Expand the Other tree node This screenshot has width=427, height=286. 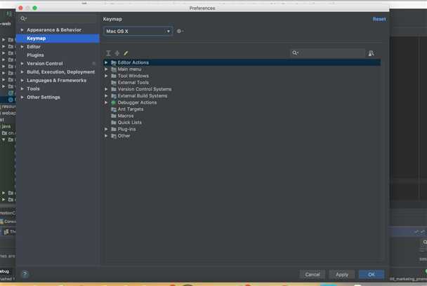tap(106, 136)
